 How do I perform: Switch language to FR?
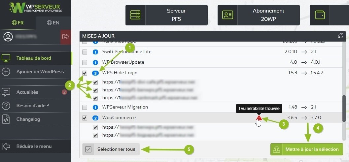coord(18,23)
